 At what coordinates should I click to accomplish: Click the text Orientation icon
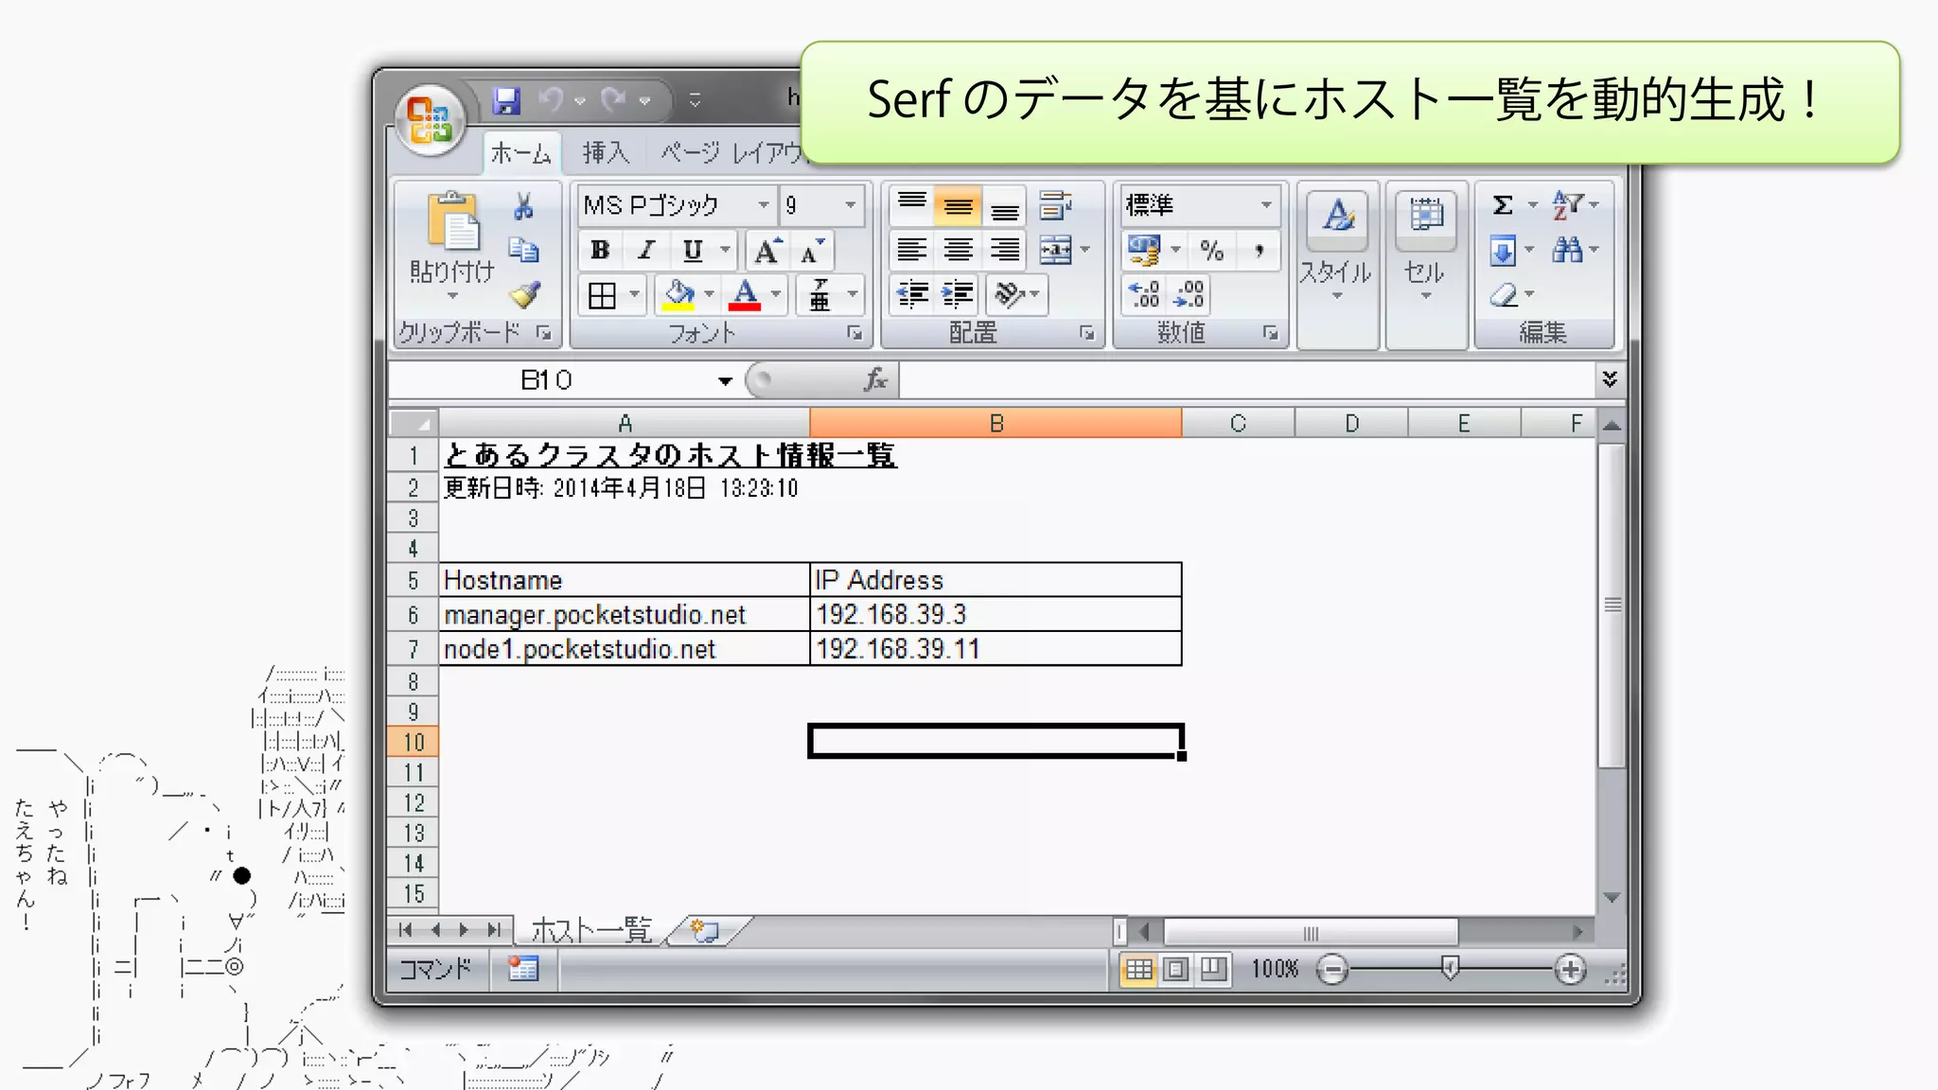click(x=1009, y=295)
